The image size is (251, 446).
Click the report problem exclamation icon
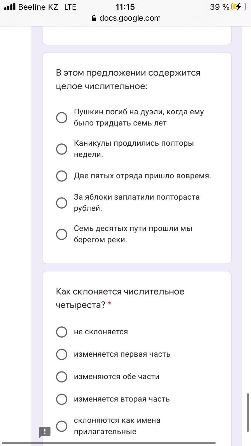coord(45,432)
